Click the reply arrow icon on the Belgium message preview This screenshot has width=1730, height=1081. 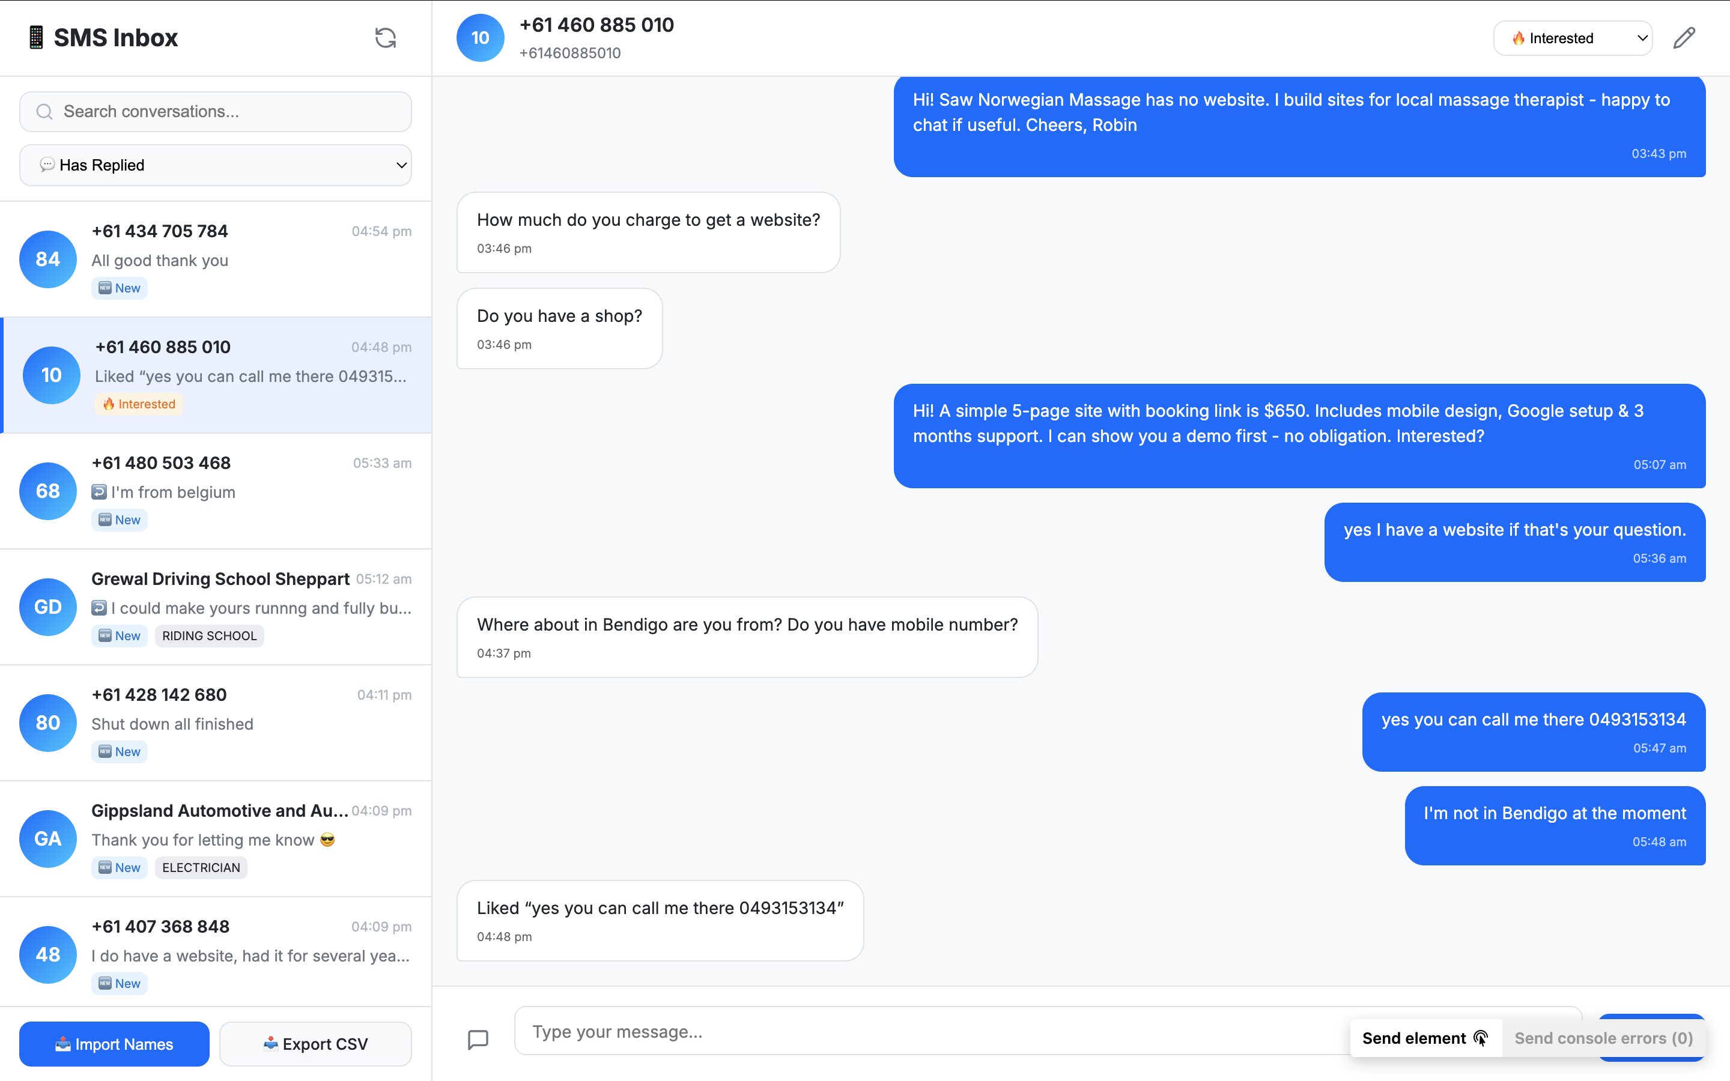[x=100, y=492]
